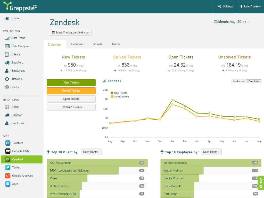
Task: Toggle the Unsolved Tickets chart series
Action: click(x=71, y=107)
